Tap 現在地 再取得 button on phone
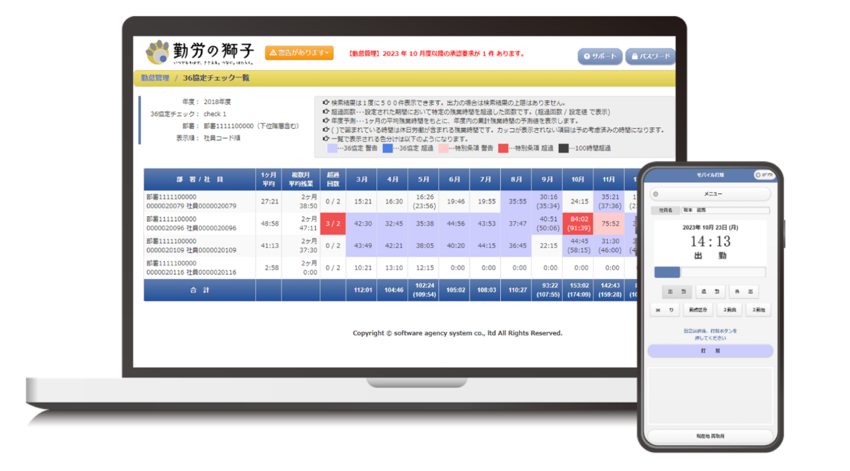 click(x=709, y=436)
